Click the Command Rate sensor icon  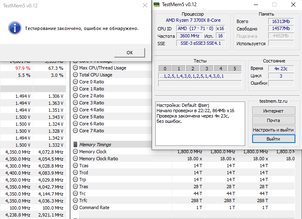coord(75,207)
